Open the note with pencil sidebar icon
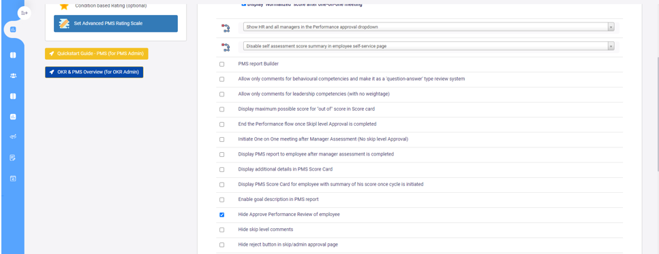Viewport: 659px width, 254px height. tap(13, 158)
